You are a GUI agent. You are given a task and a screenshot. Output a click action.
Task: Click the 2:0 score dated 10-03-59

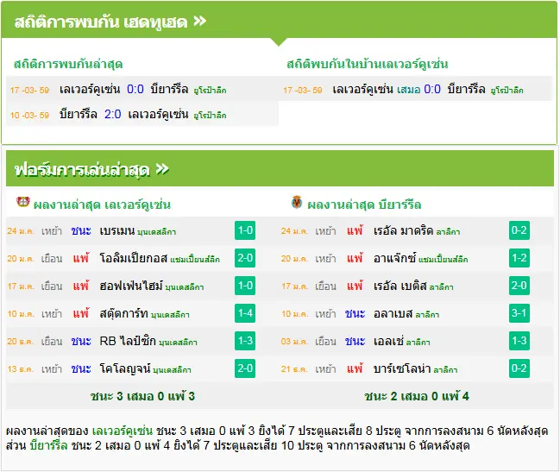[x=112, y=114]
